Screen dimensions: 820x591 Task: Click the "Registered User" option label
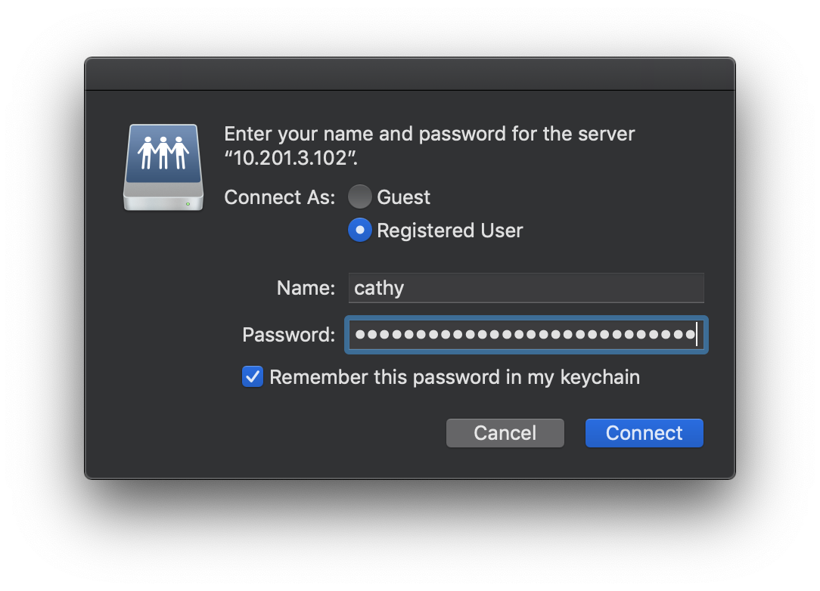tap(450, 231)
